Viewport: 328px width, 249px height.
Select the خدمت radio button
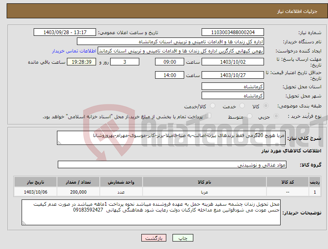coord(242,106)
